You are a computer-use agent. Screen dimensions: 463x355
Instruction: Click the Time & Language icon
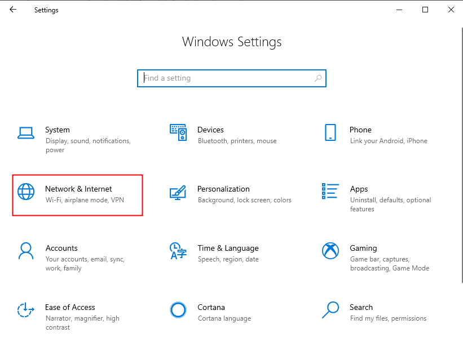coord(178,251)
